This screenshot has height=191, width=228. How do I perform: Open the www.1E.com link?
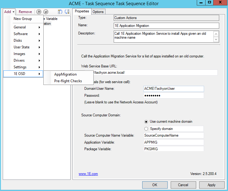(88, 174)
